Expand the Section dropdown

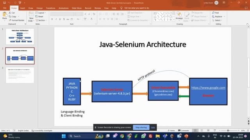coord(41,20)
